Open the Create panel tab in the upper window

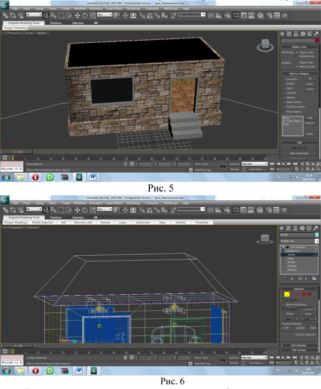[282, 34]
